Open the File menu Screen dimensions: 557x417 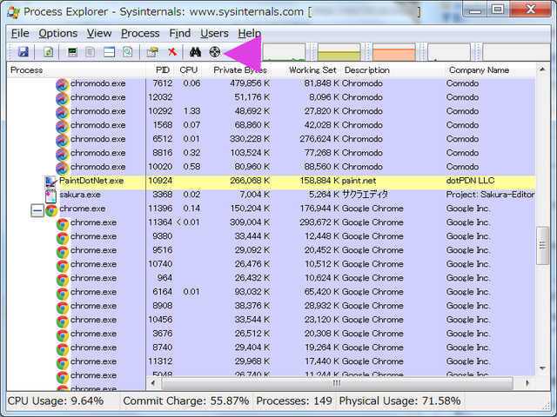[x=20, y=33]
